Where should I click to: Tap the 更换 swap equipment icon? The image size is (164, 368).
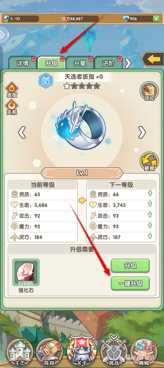pyautogui.click(x=149, y=161)
